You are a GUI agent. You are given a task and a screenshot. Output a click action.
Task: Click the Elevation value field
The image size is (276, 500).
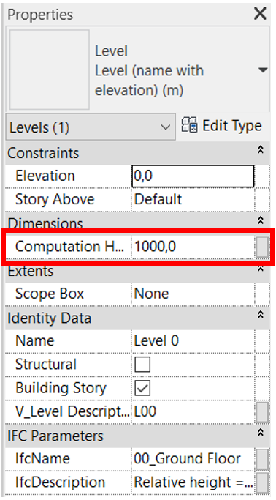(x=193, y=176)
